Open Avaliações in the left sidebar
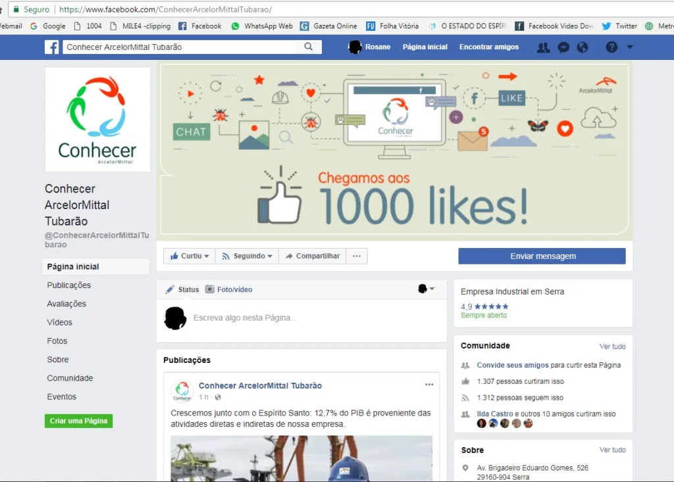 [66, 304]
